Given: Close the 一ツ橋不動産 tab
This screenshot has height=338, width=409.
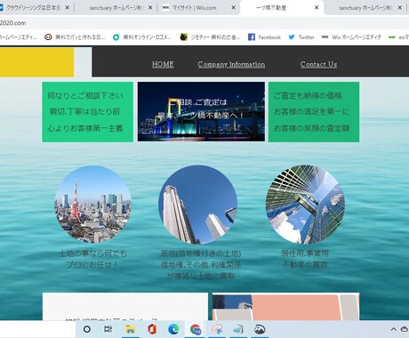Looking at the screenshot, I should coord(317,8).
